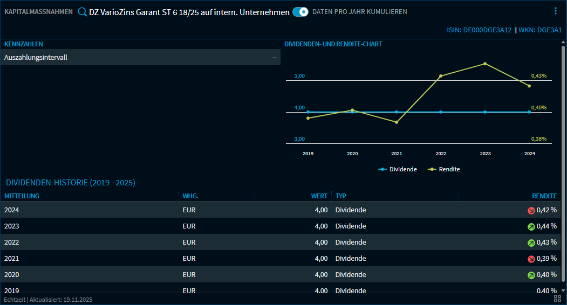The image size is (567, 305).
Task: Click the Typ column header
Action: [340, 196]
